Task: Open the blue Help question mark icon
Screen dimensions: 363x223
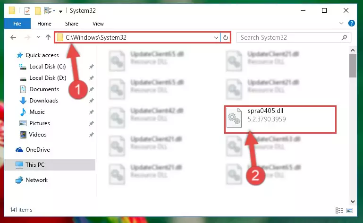Action: tap(351, 23)
